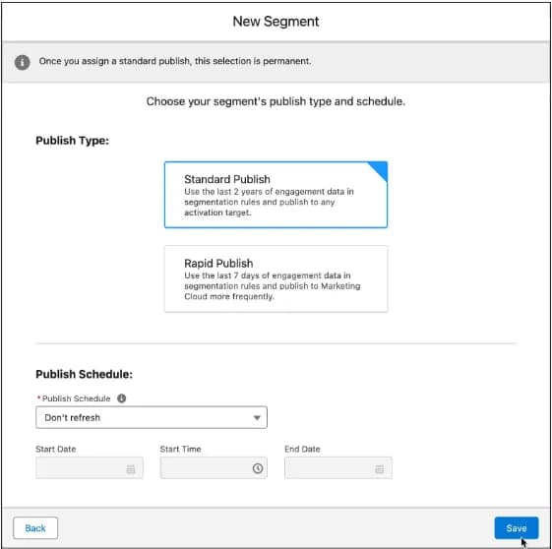Screen dimensions: 552x549
Task: Select the Rapid Publish option card
Action: 276,278
